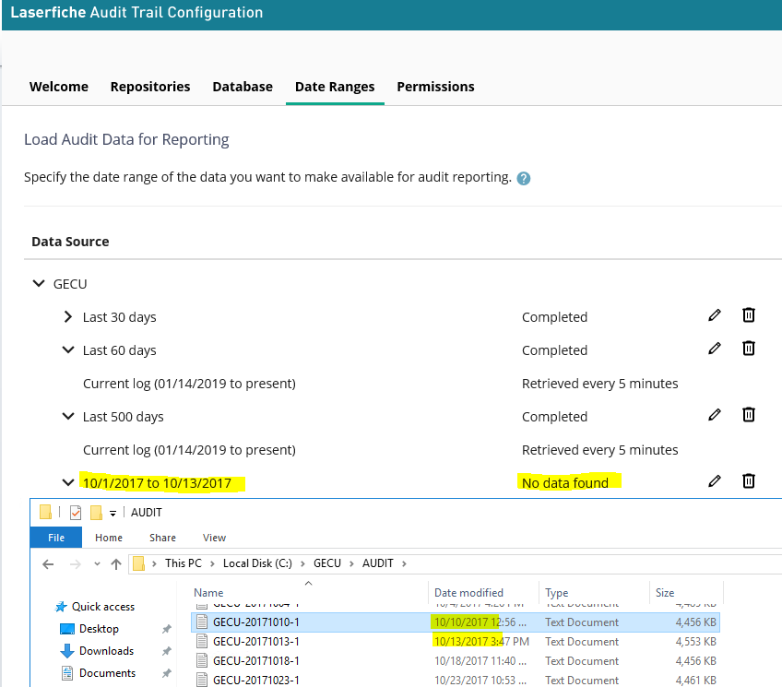The height and width of the screenshot is (687, 782).
Task: Sort files by Name column
Action: (308, 592)
